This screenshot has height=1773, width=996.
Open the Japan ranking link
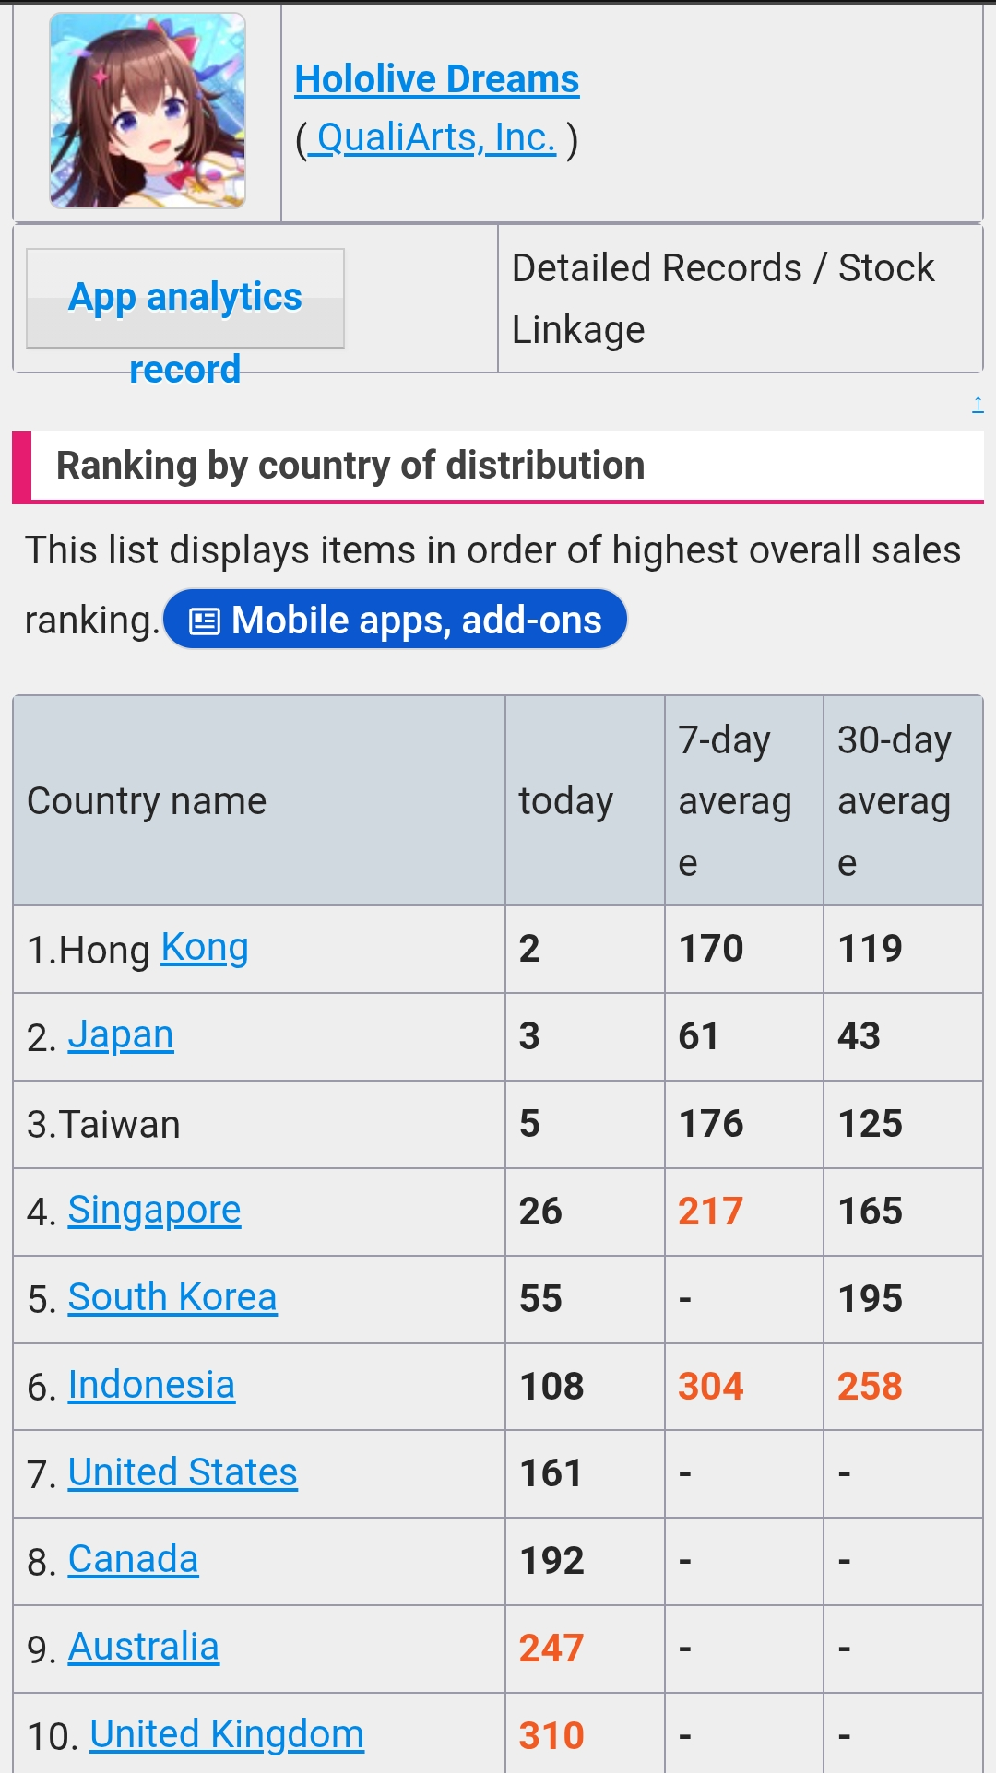(x=121, y=1035)
